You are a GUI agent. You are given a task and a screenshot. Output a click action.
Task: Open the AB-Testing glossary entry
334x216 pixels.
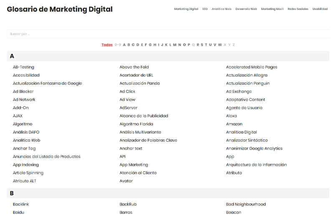pos(24,67)
